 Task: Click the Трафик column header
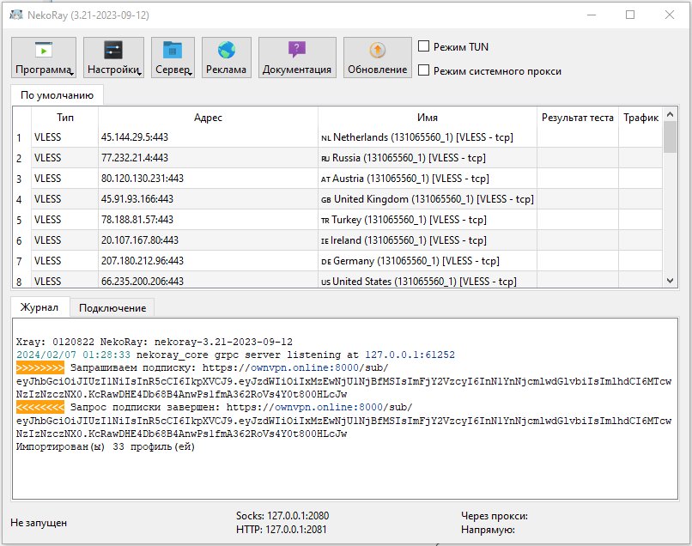click(640, 118)
